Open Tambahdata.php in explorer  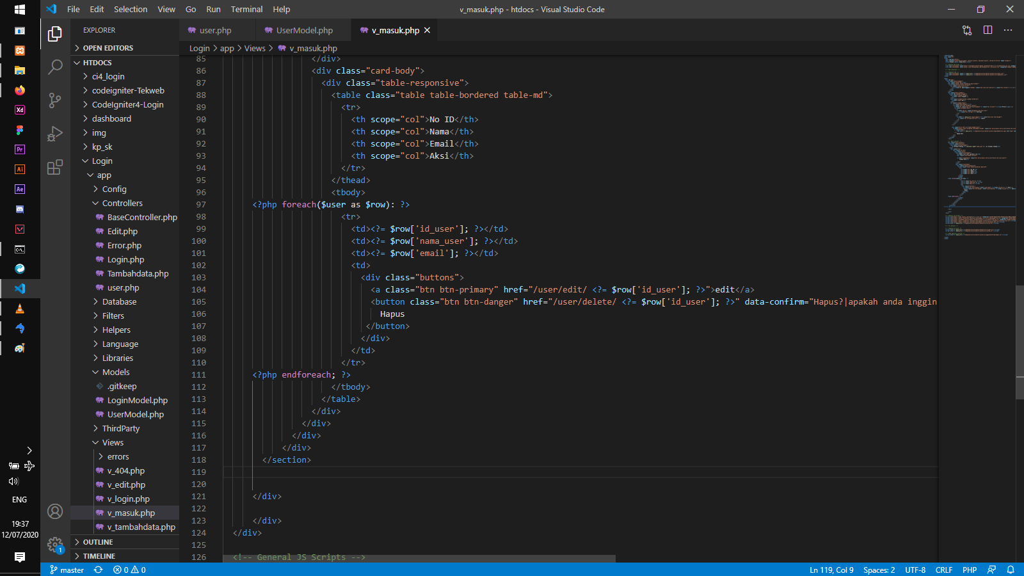tap(125, 273)
